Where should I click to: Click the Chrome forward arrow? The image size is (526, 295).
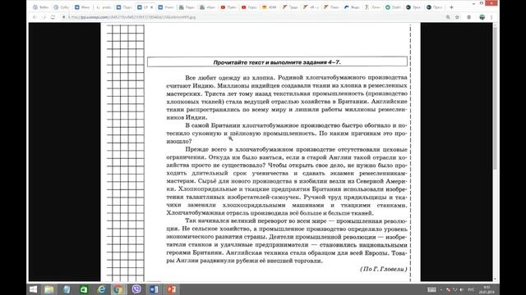click(44, 17)
